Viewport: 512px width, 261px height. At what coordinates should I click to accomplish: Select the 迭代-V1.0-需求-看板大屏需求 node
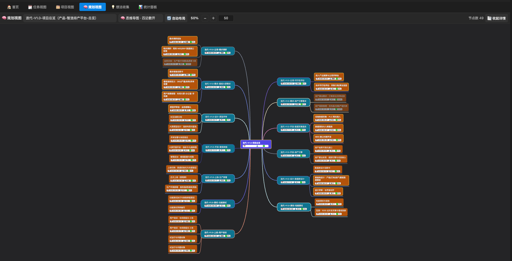click(218, 85)
